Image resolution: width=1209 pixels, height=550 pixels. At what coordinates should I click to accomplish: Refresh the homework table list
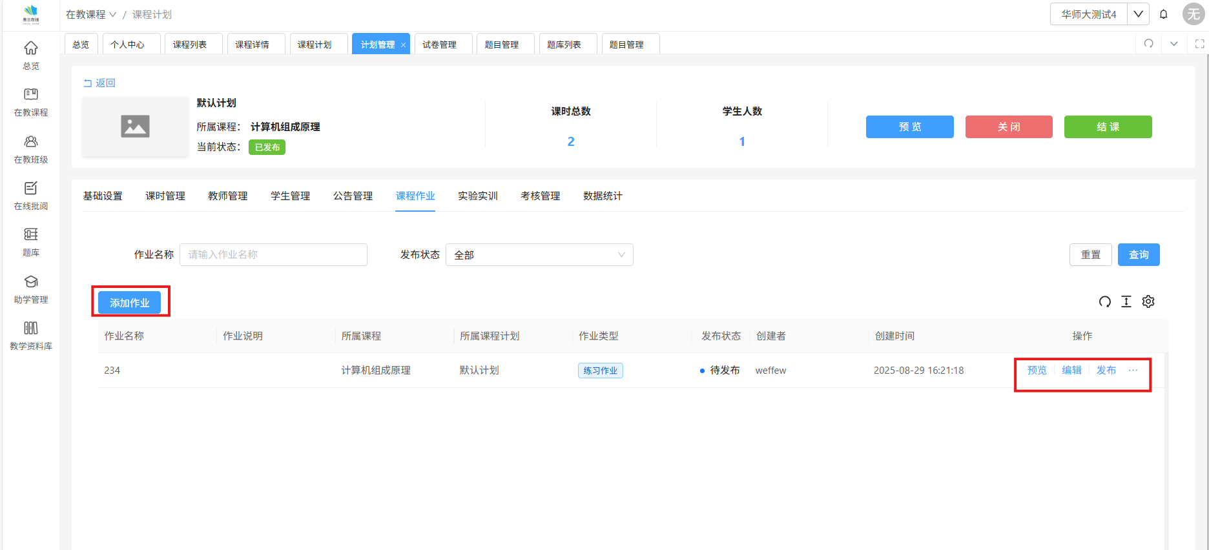click(x=1105, y=301)
